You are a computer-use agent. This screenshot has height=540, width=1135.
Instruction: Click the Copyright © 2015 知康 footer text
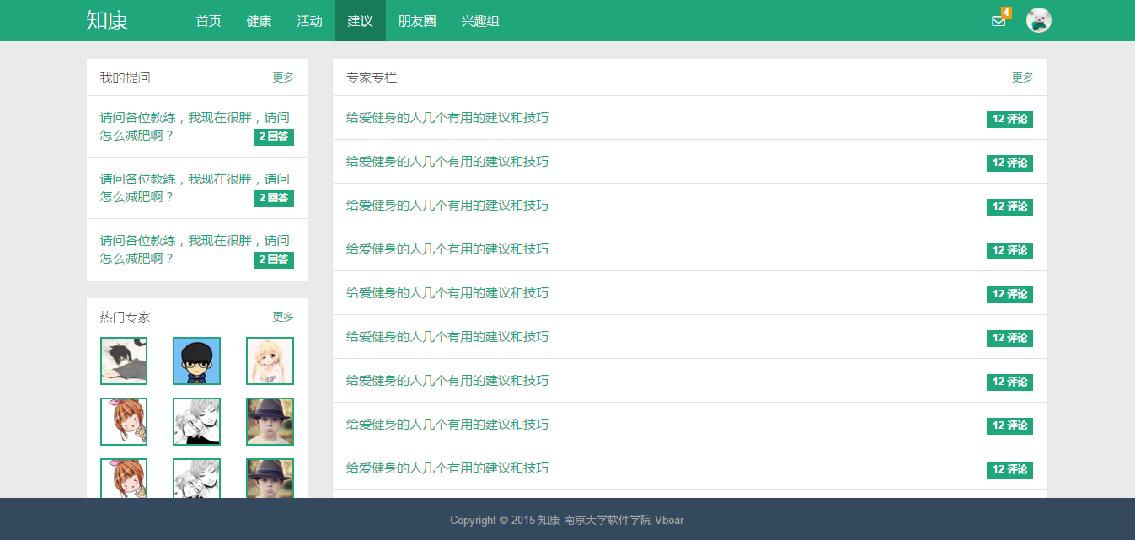pos(567,520)
